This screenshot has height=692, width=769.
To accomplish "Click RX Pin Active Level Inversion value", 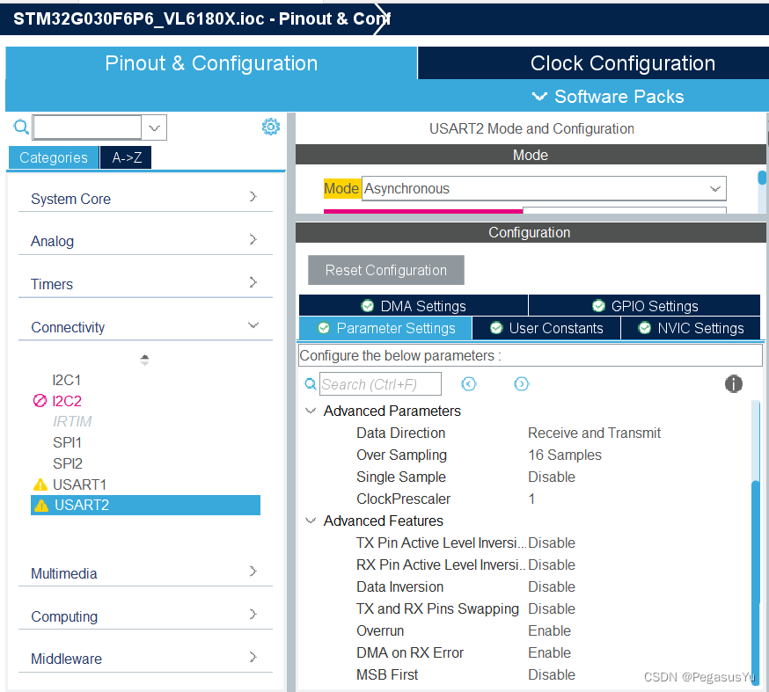I will [x=552, y=565].
